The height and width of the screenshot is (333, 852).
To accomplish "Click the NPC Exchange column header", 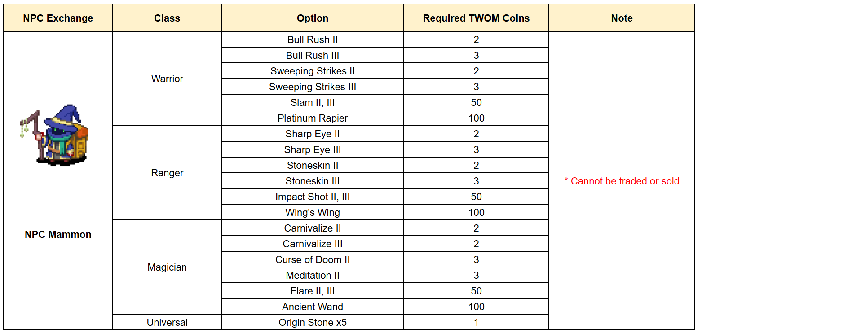I will click(58, 18).
